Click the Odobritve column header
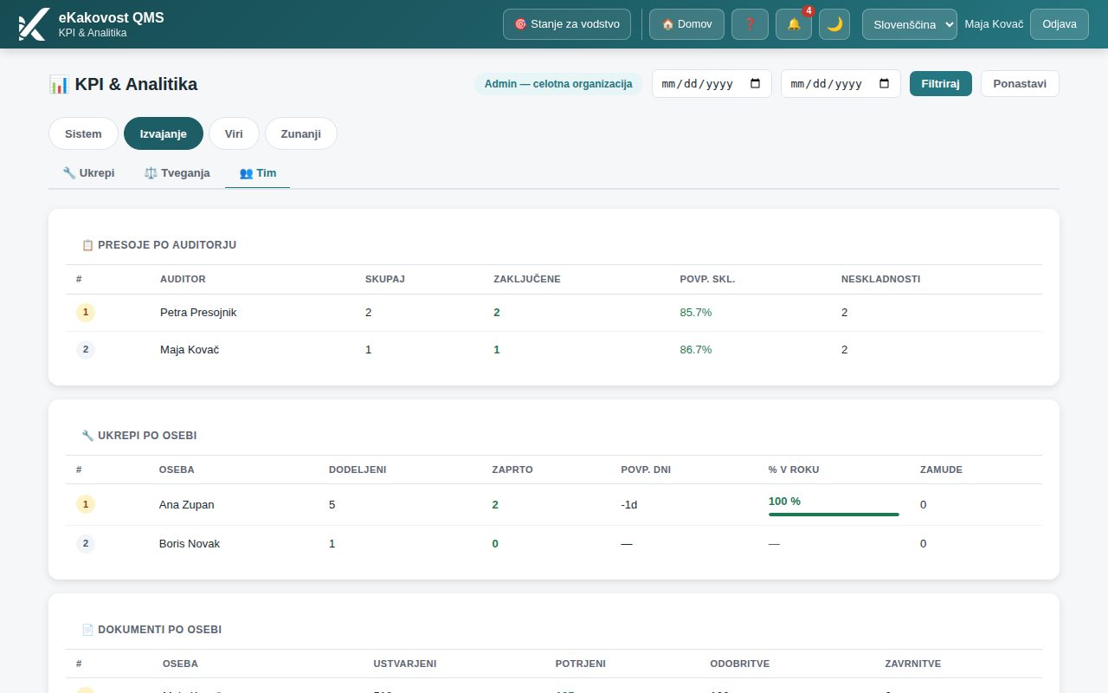The image size is (1108, 693). 739,664
